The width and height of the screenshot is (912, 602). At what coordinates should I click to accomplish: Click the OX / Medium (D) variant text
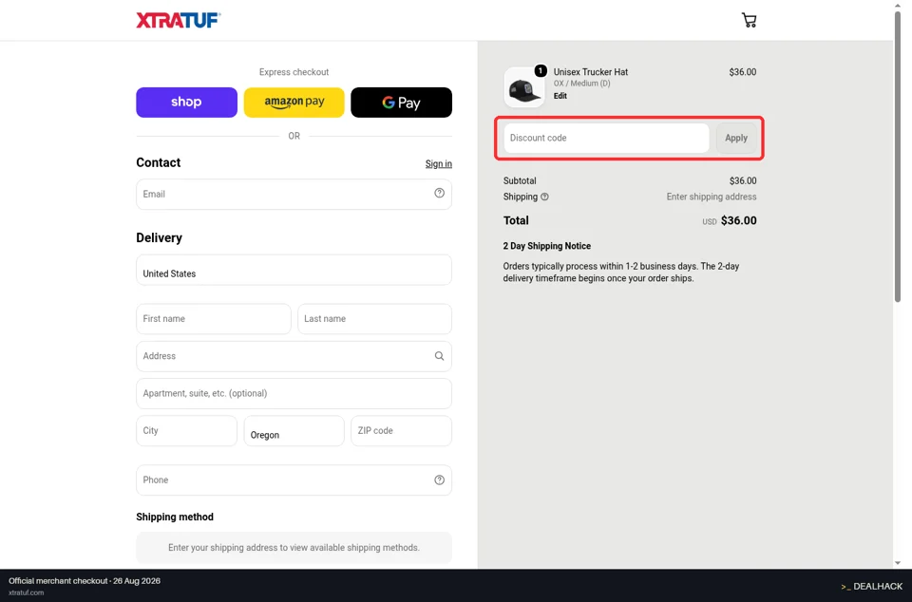[x=581, y=84]
